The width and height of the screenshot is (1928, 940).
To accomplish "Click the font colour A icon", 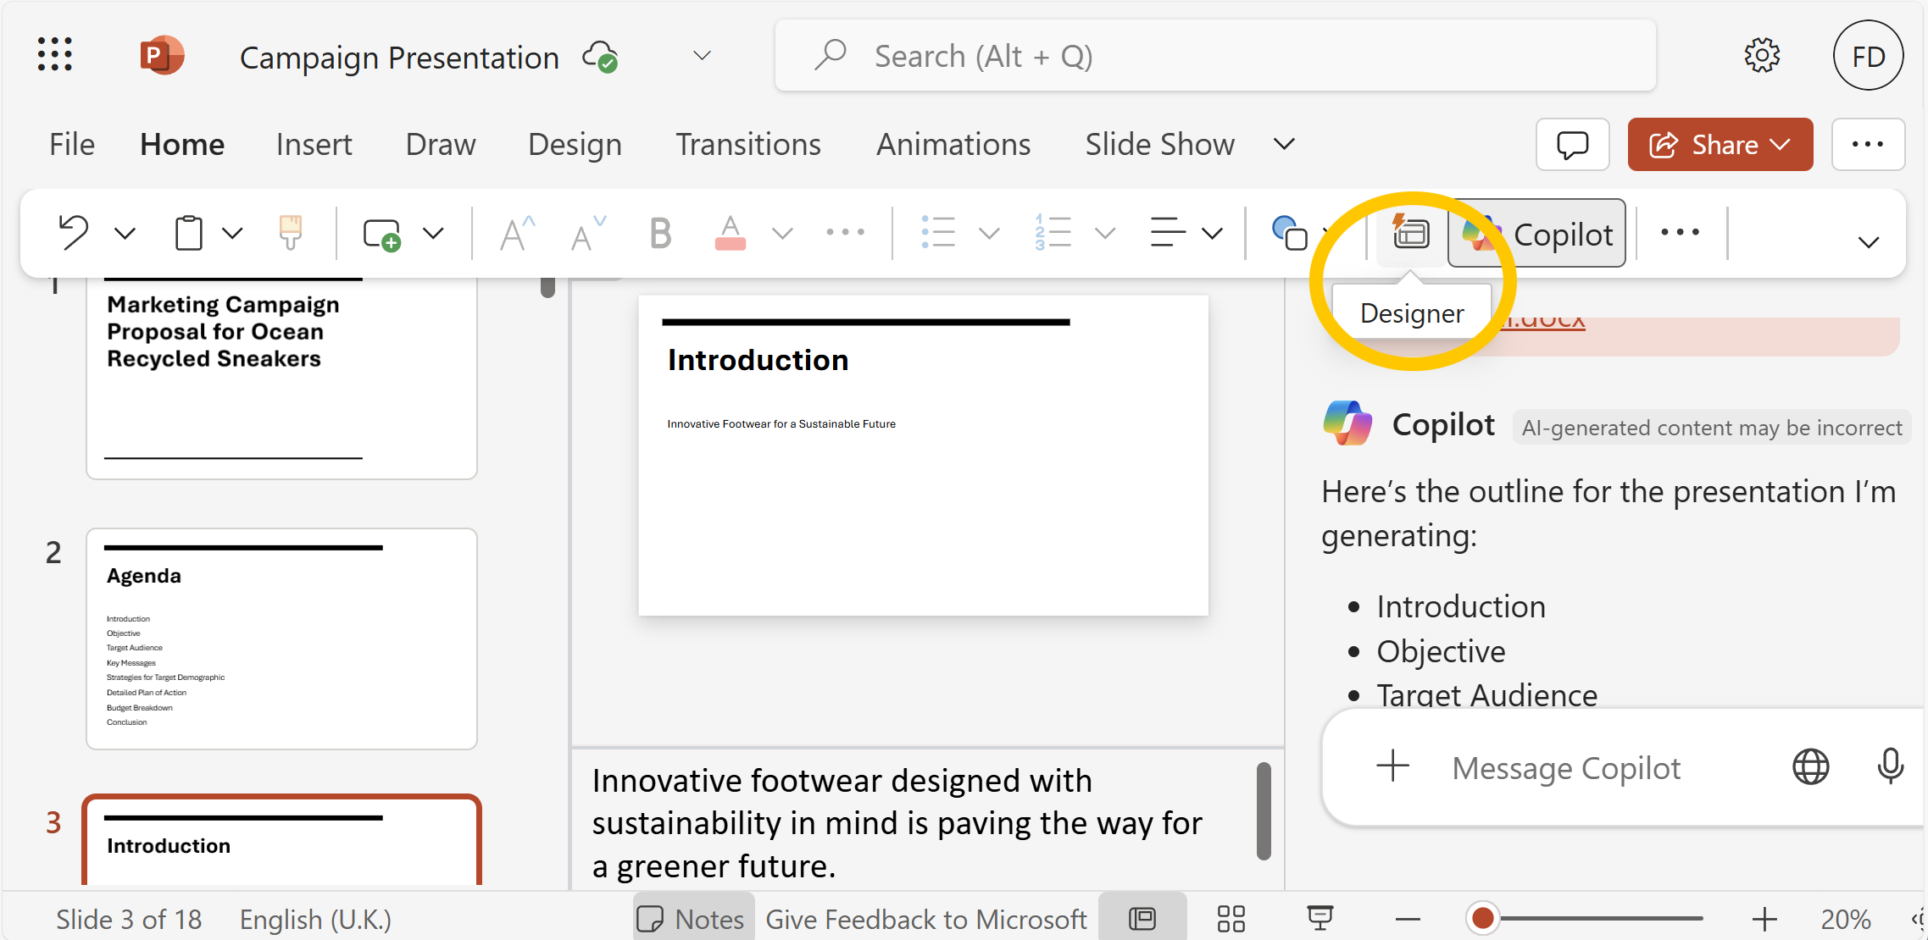I will point(730,232).
